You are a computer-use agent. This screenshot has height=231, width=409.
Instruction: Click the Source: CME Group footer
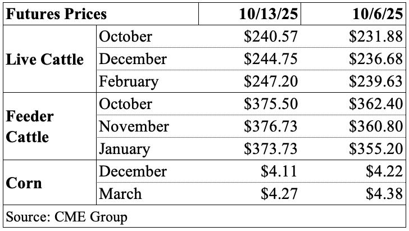pyautogui.click(x=66, y=216)
